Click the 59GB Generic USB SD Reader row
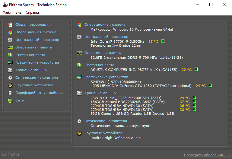 tap(133, 114)
